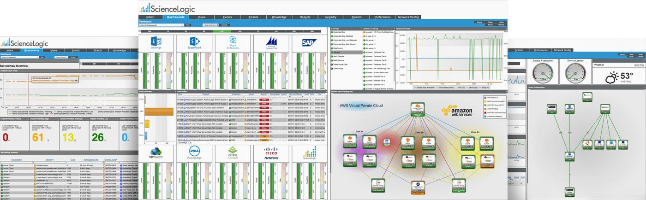Screen dimensions: 646x200
Task: Click the orange Major bar in severity chart
Action: click(x=159, y=111)
